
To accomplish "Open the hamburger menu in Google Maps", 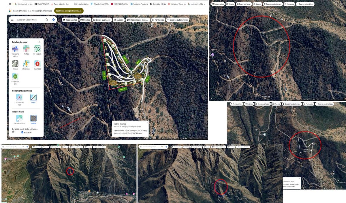I will pyautogui.click(x=12, y=20).
